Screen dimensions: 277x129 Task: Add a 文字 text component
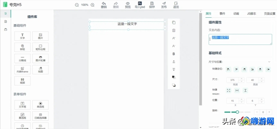pos(23,36)
